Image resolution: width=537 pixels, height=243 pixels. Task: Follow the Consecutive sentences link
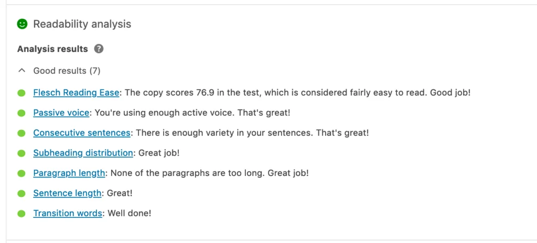82,133
